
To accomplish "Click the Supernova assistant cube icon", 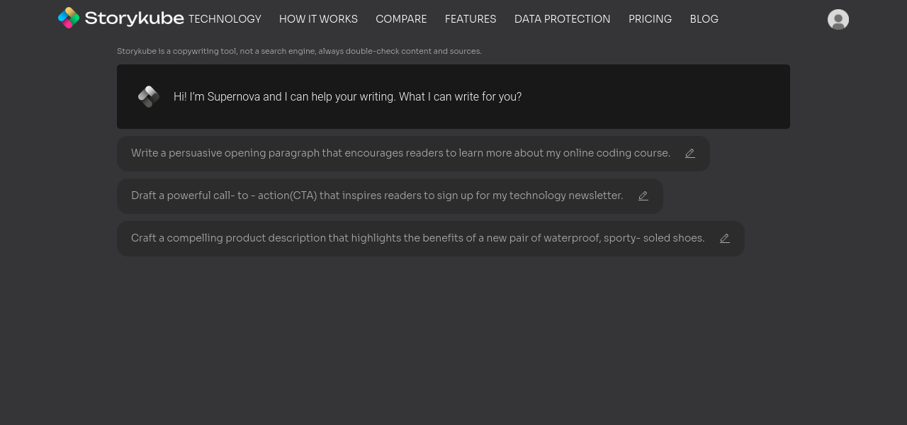I will [149, 97].
